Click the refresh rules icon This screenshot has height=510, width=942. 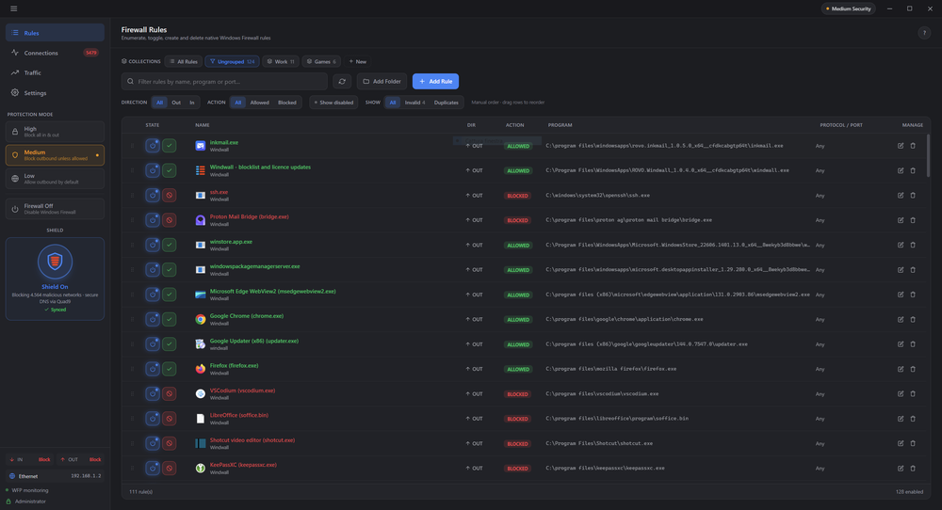(x=342, y=81)
